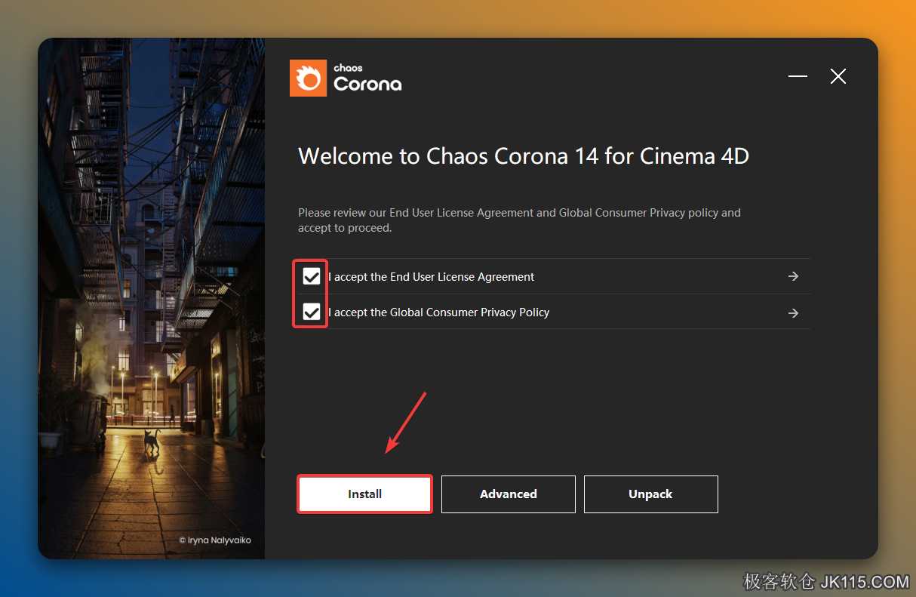Click the license review instruction paragraph
The height and width of the screenshot is (597, 916).
pos(519,220)
